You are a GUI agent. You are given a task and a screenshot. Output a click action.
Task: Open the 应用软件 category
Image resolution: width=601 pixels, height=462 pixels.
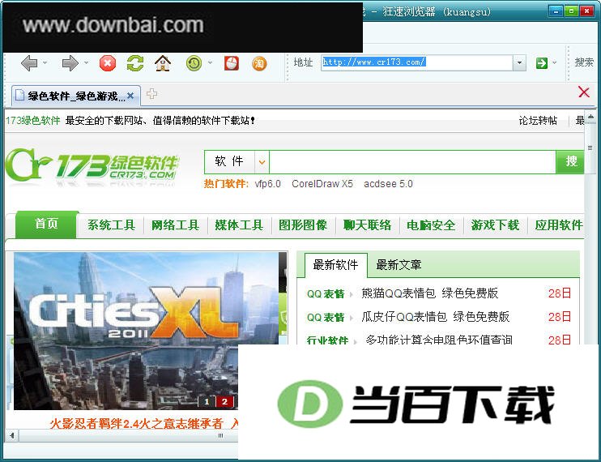(x=559, y=225)
